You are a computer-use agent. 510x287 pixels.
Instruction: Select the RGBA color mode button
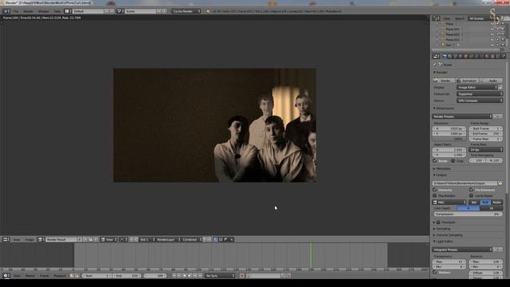pos(497,202)
